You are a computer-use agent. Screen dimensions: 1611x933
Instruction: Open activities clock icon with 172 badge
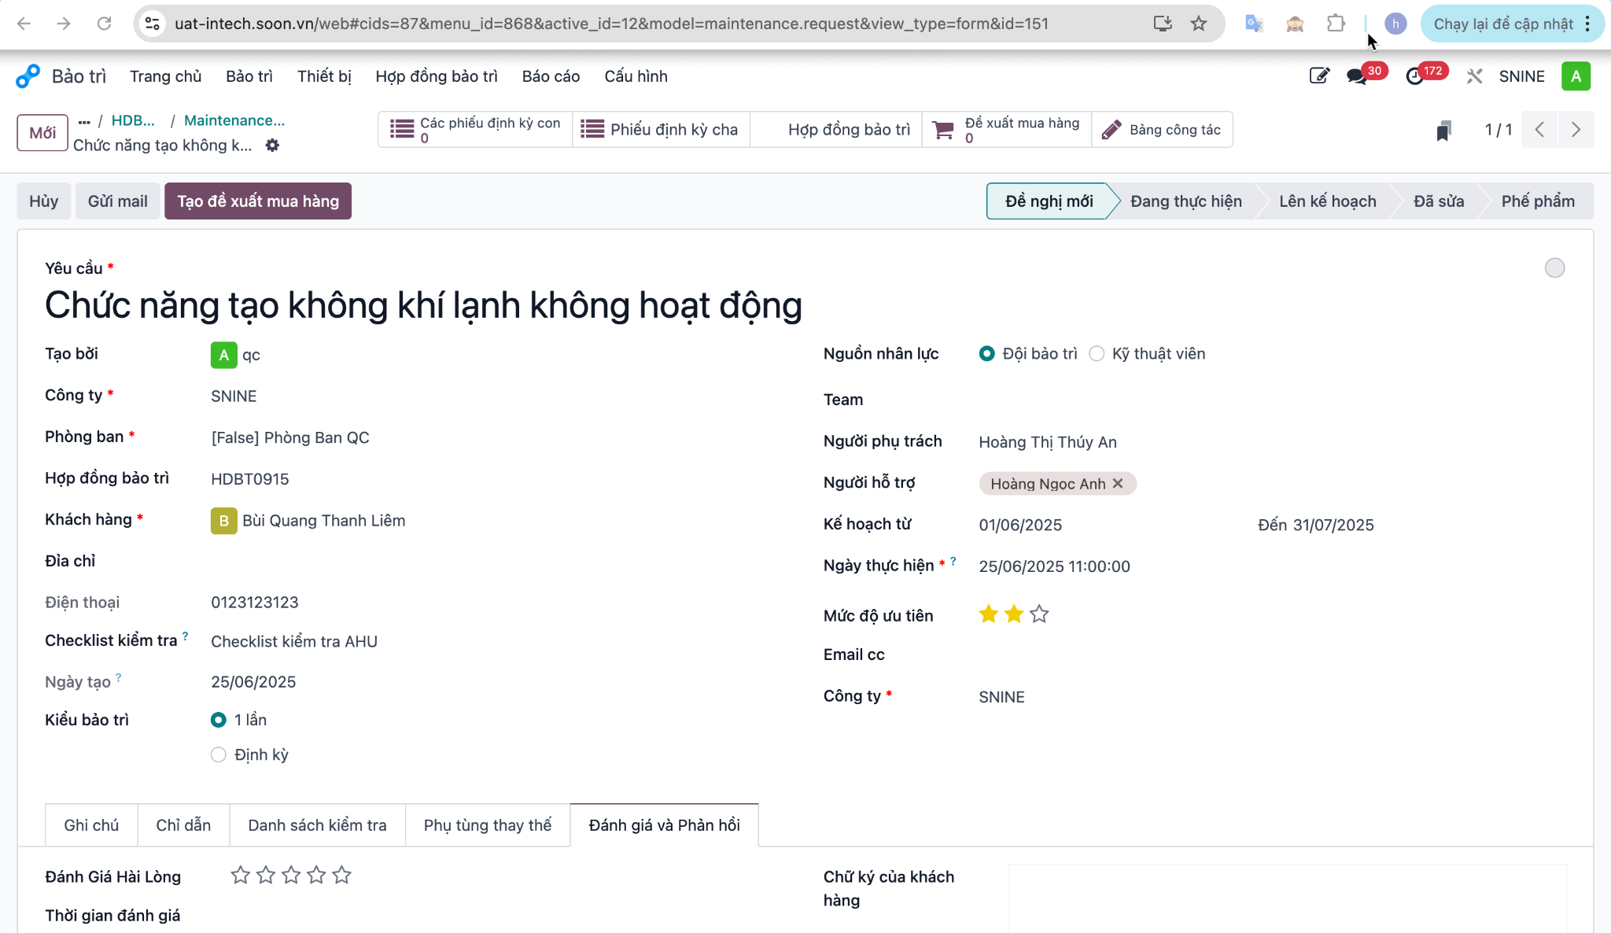(1414, 76)
